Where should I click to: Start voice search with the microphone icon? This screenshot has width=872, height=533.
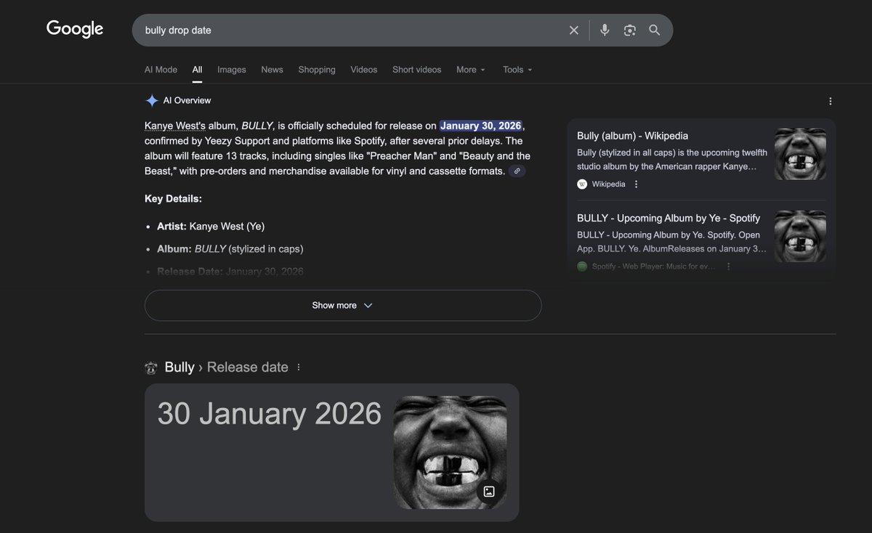tap(605, 30)
